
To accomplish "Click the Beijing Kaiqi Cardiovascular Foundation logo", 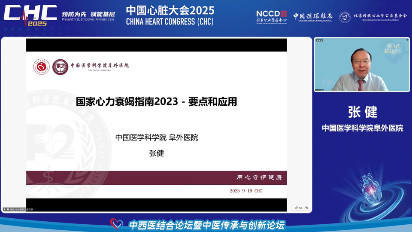I will click(373, 17).
